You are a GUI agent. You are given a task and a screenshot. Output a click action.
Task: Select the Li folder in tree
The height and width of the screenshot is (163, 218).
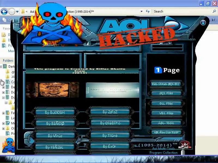click(x=10, y=118)
